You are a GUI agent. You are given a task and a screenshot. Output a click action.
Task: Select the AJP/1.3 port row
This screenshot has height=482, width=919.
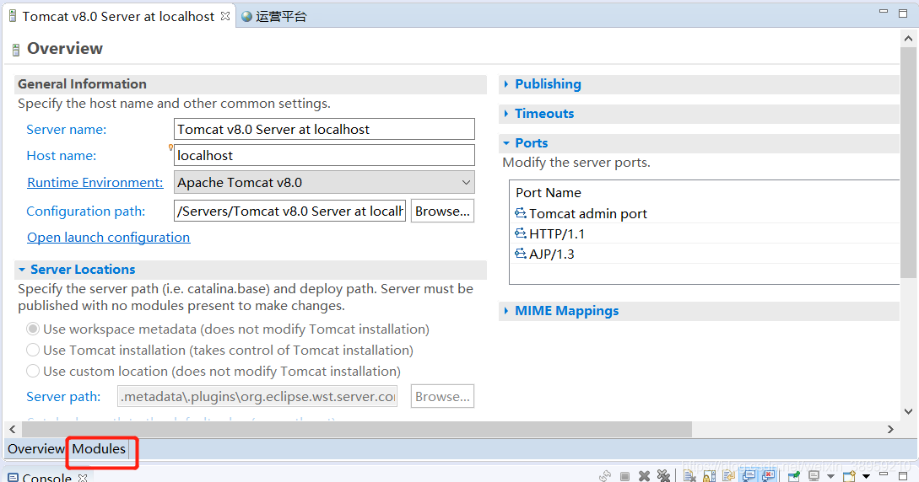[705, 254]
